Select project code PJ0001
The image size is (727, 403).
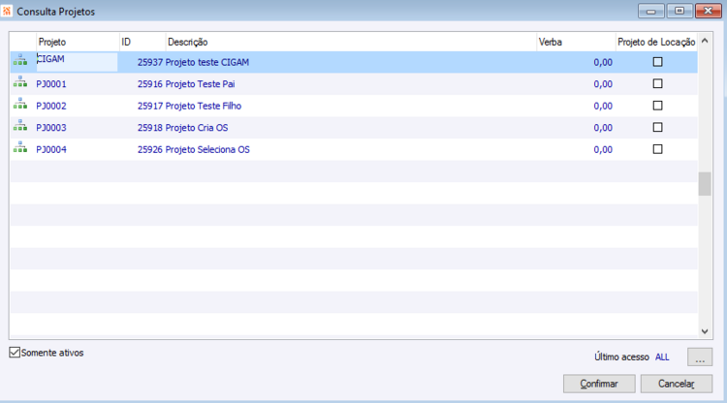point(51,84)
